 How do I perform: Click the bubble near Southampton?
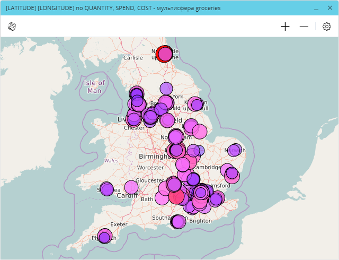[x=178, y=221]
